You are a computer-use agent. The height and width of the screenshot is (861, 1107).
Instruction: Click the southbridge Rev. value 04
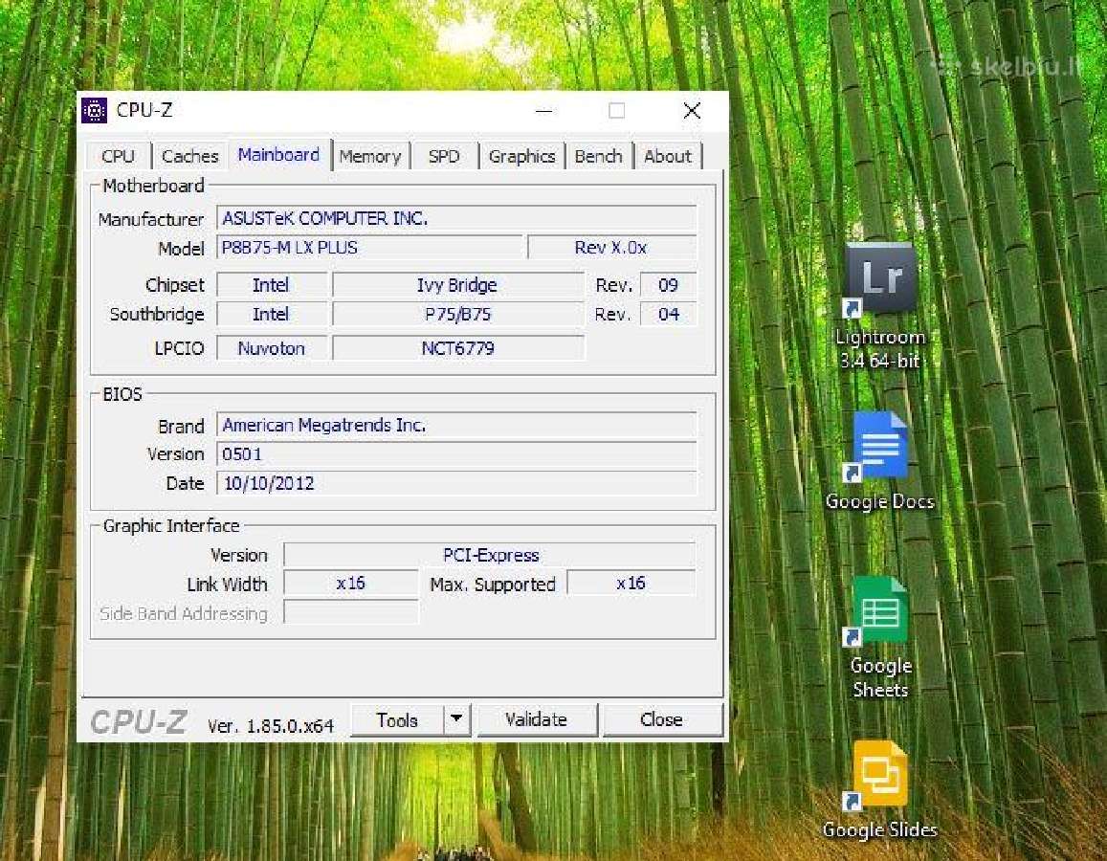tap(668, 314)
